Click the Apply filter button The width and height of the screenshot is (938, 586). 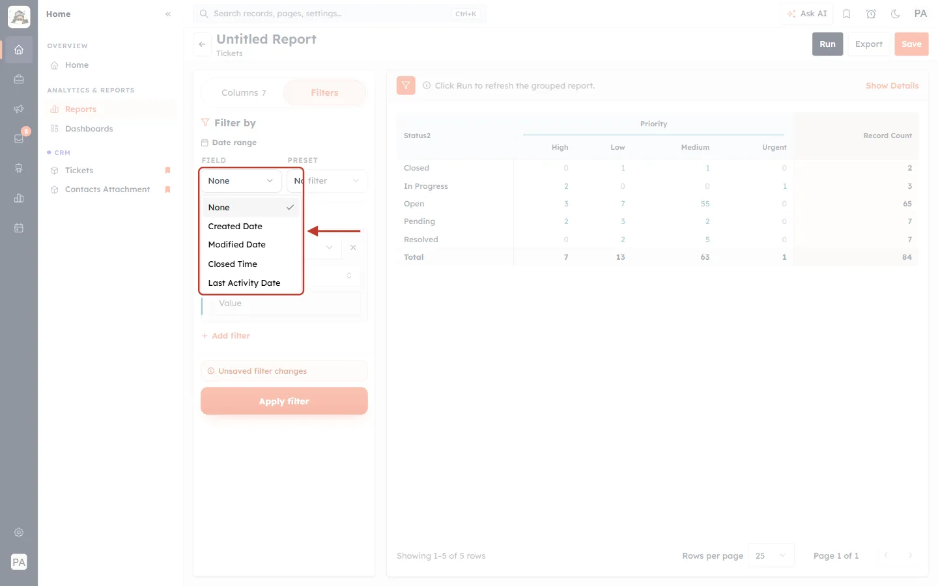284,401
